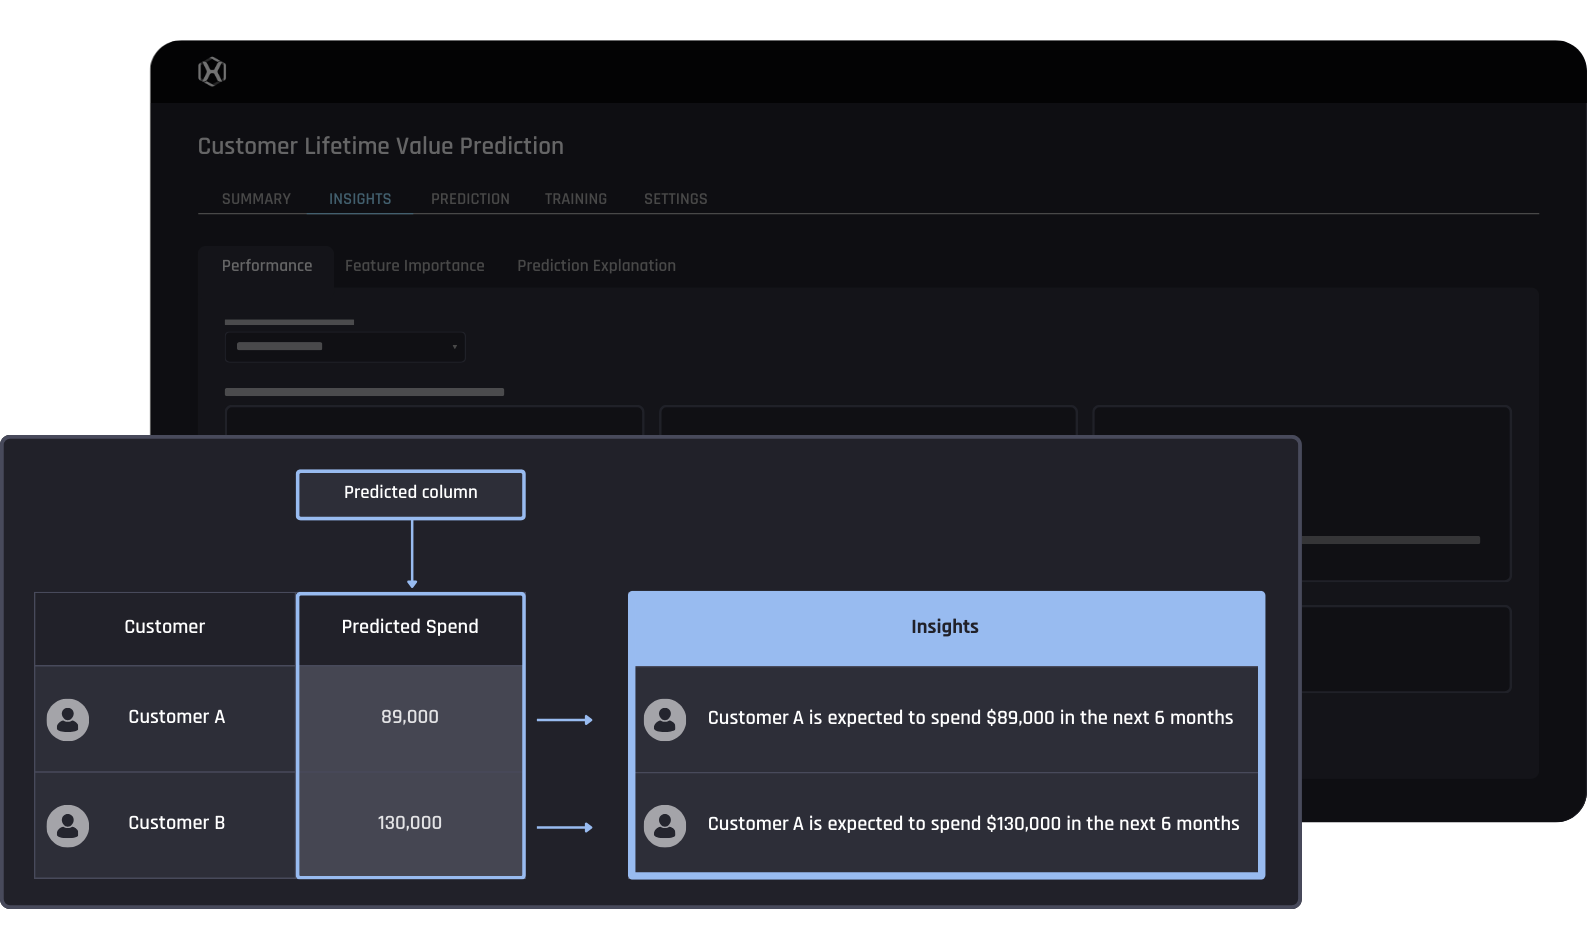The height and width of the screenshot is (949, 1587).
Task: Click the Customer B avatar in table
Action: (x=68, y=826)
